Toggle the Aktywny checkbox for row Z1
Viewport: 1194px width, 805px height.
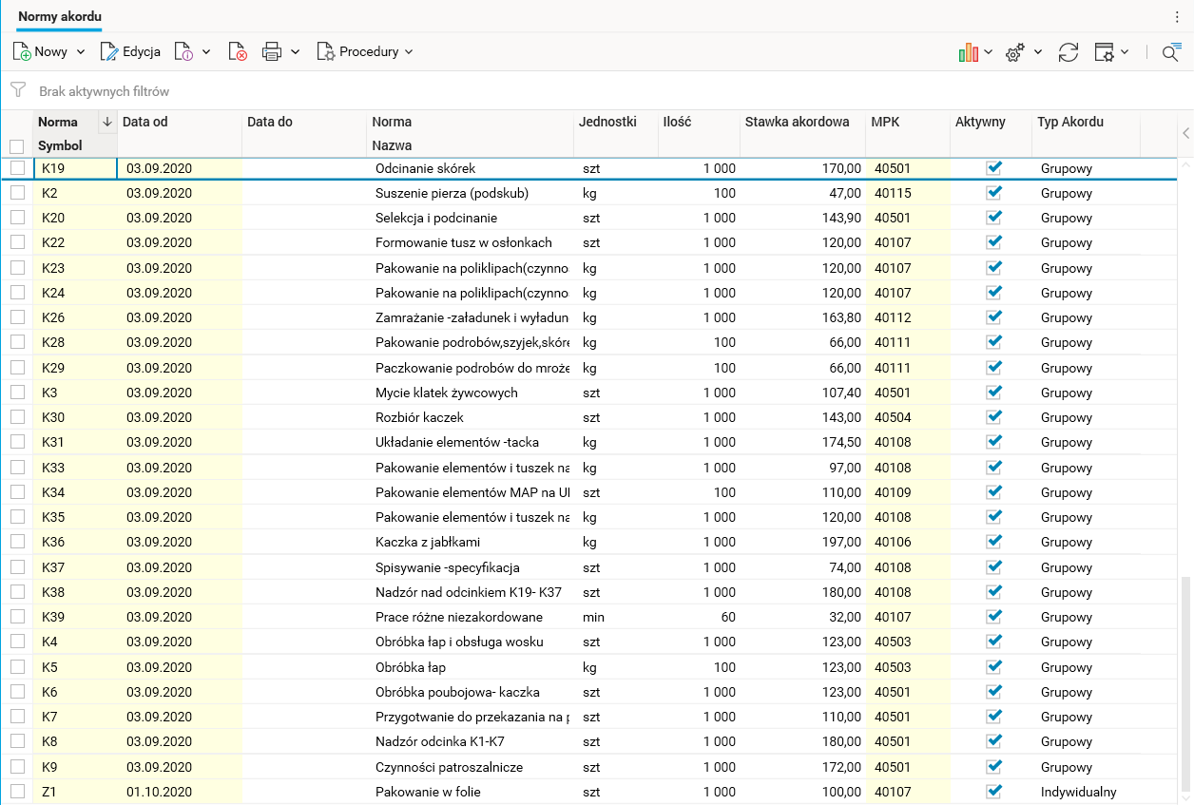click(994, 791)
